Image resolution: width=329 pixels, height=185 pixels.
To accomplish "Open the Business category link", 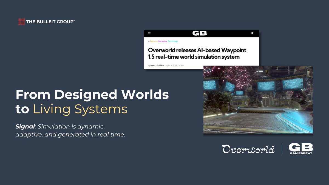I will (x=154, y=41).
